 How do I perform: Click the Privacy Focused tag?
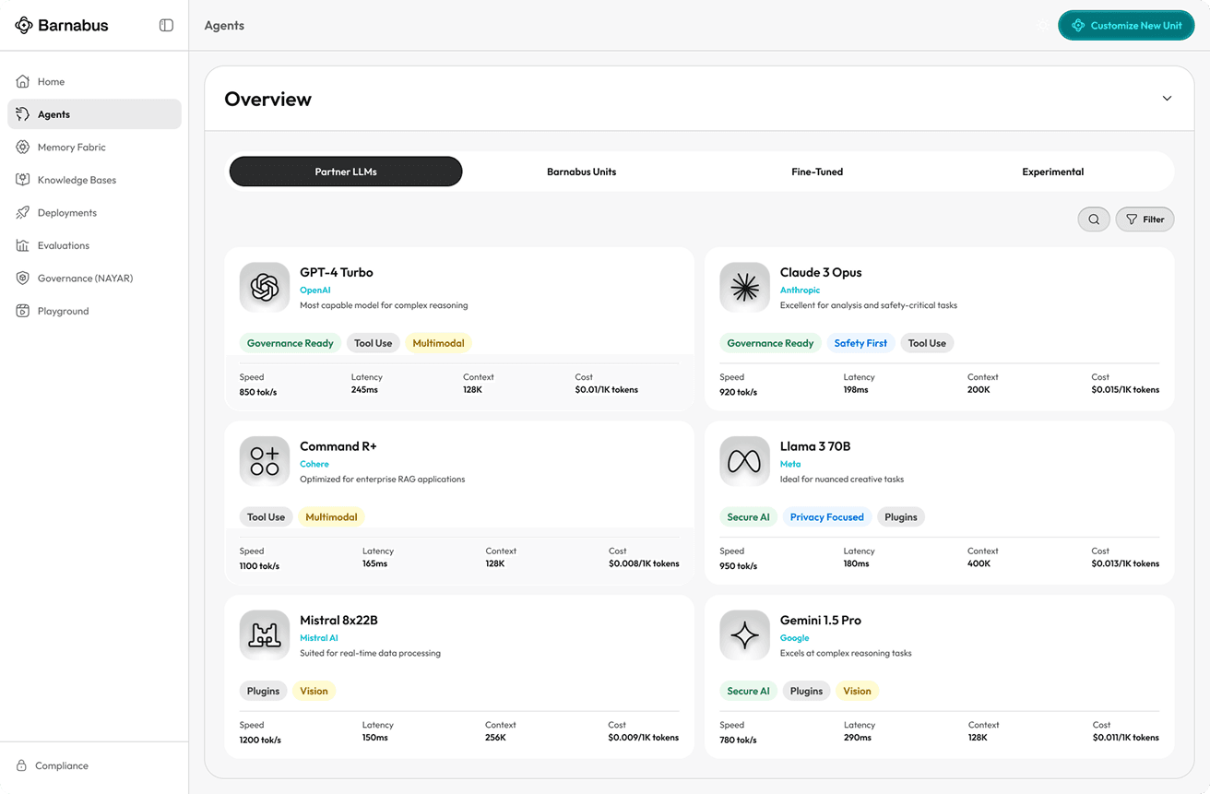[827, 517]
